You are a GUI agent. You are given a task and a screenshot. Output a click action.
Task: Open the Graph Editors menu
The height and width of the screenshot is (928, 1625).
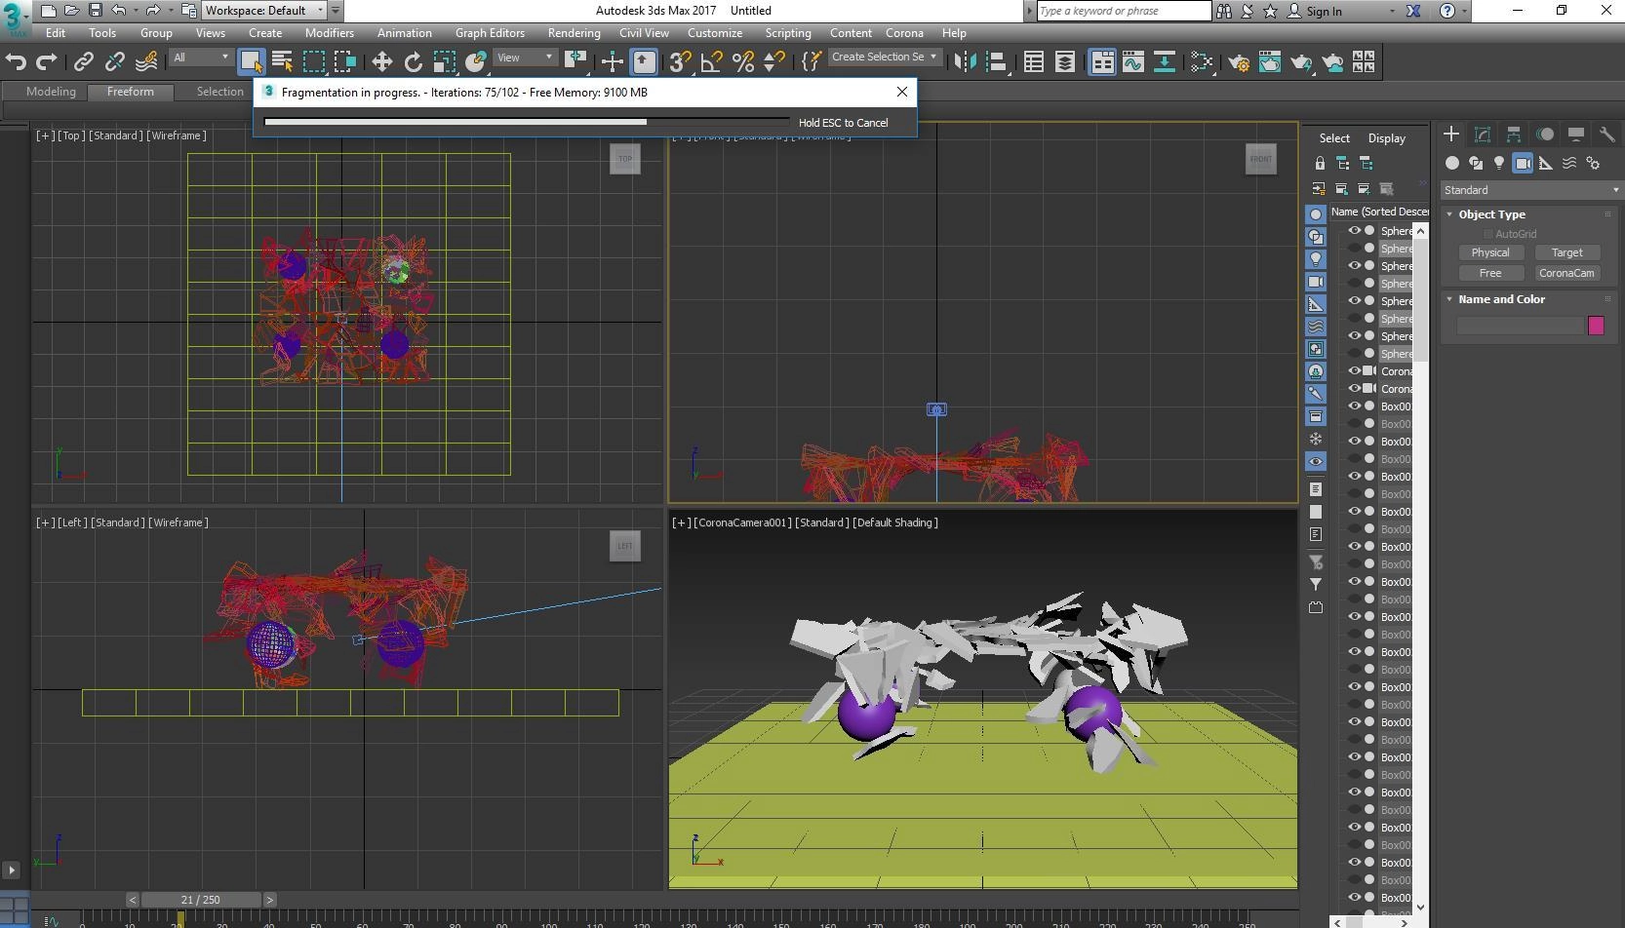tap(490, 32)
